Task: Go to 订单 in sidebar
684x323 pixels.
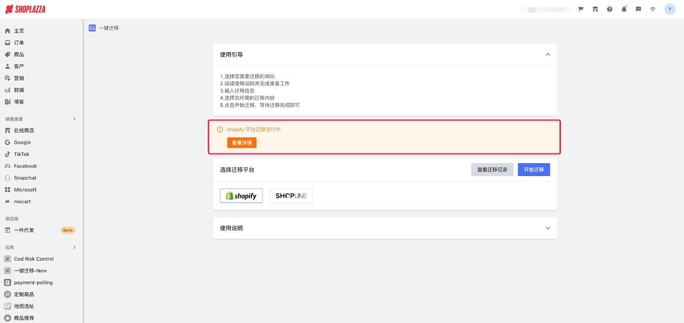Action: [19, 43]
